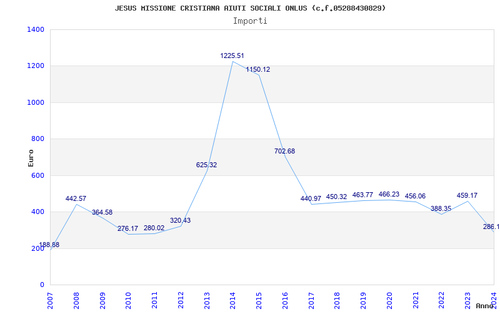Click the 2017 year tick label
Screen dimensions: 500x312
coord(311,300)
